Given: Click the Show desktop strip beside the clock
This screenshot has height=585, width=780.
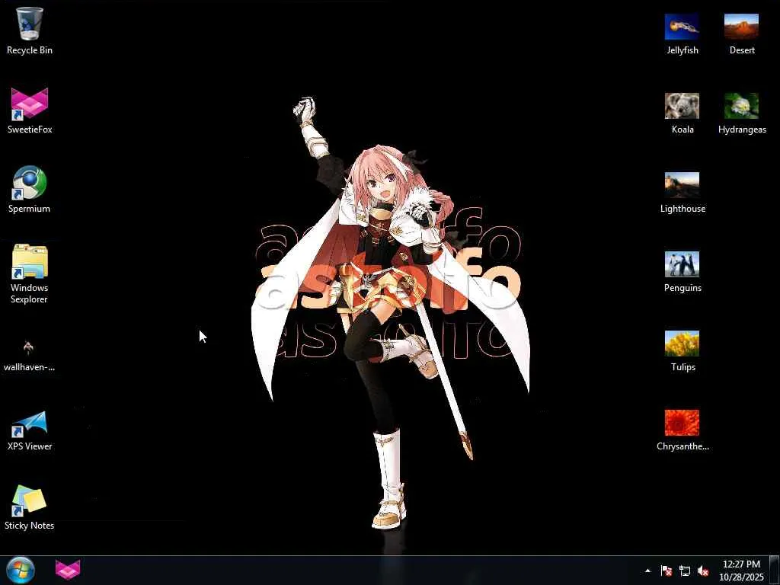Looking at the screenshot, I should (775, 570).
